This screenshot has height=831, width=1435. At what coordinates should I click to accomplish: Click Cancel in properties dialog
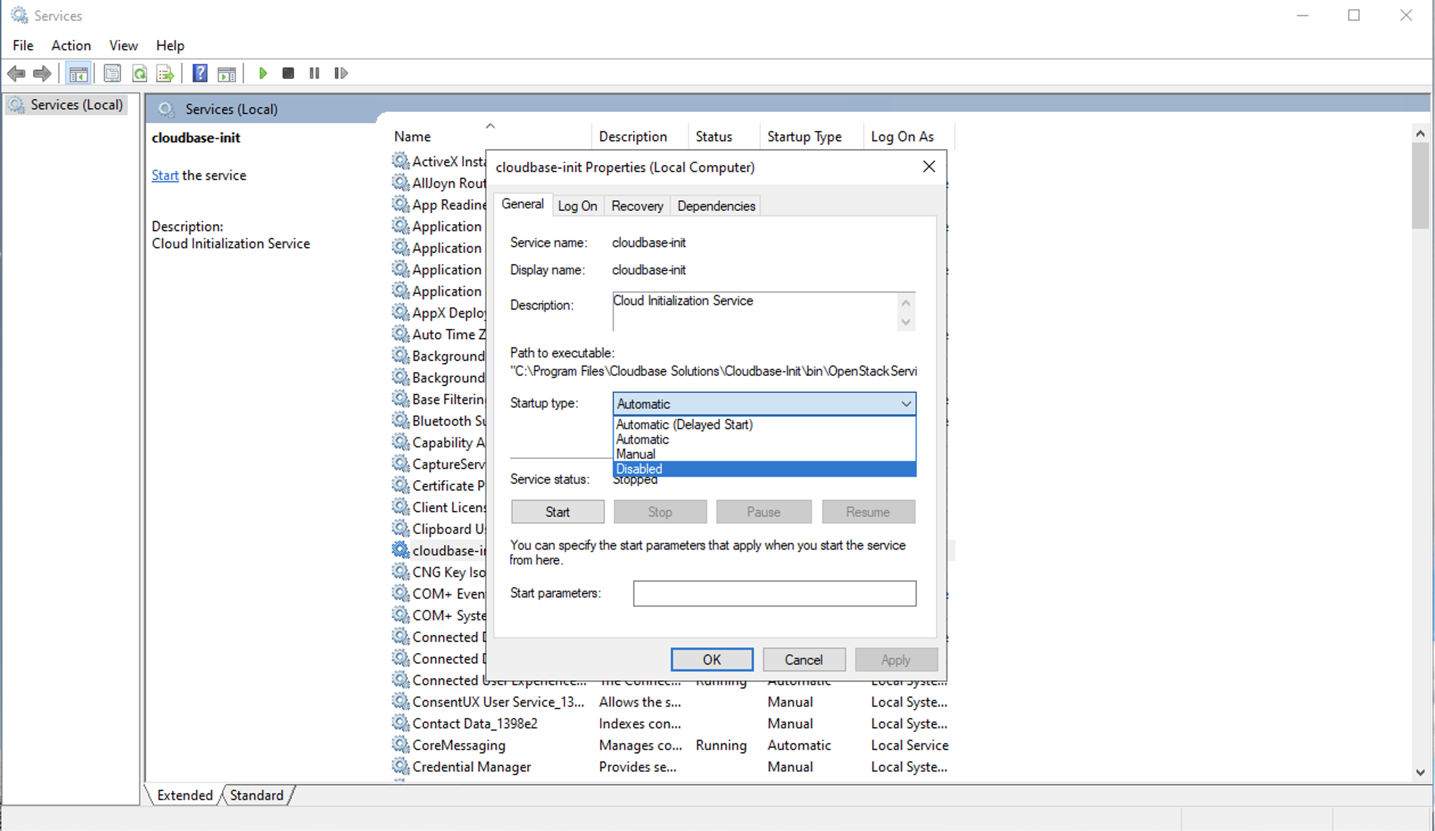[803, 660]
